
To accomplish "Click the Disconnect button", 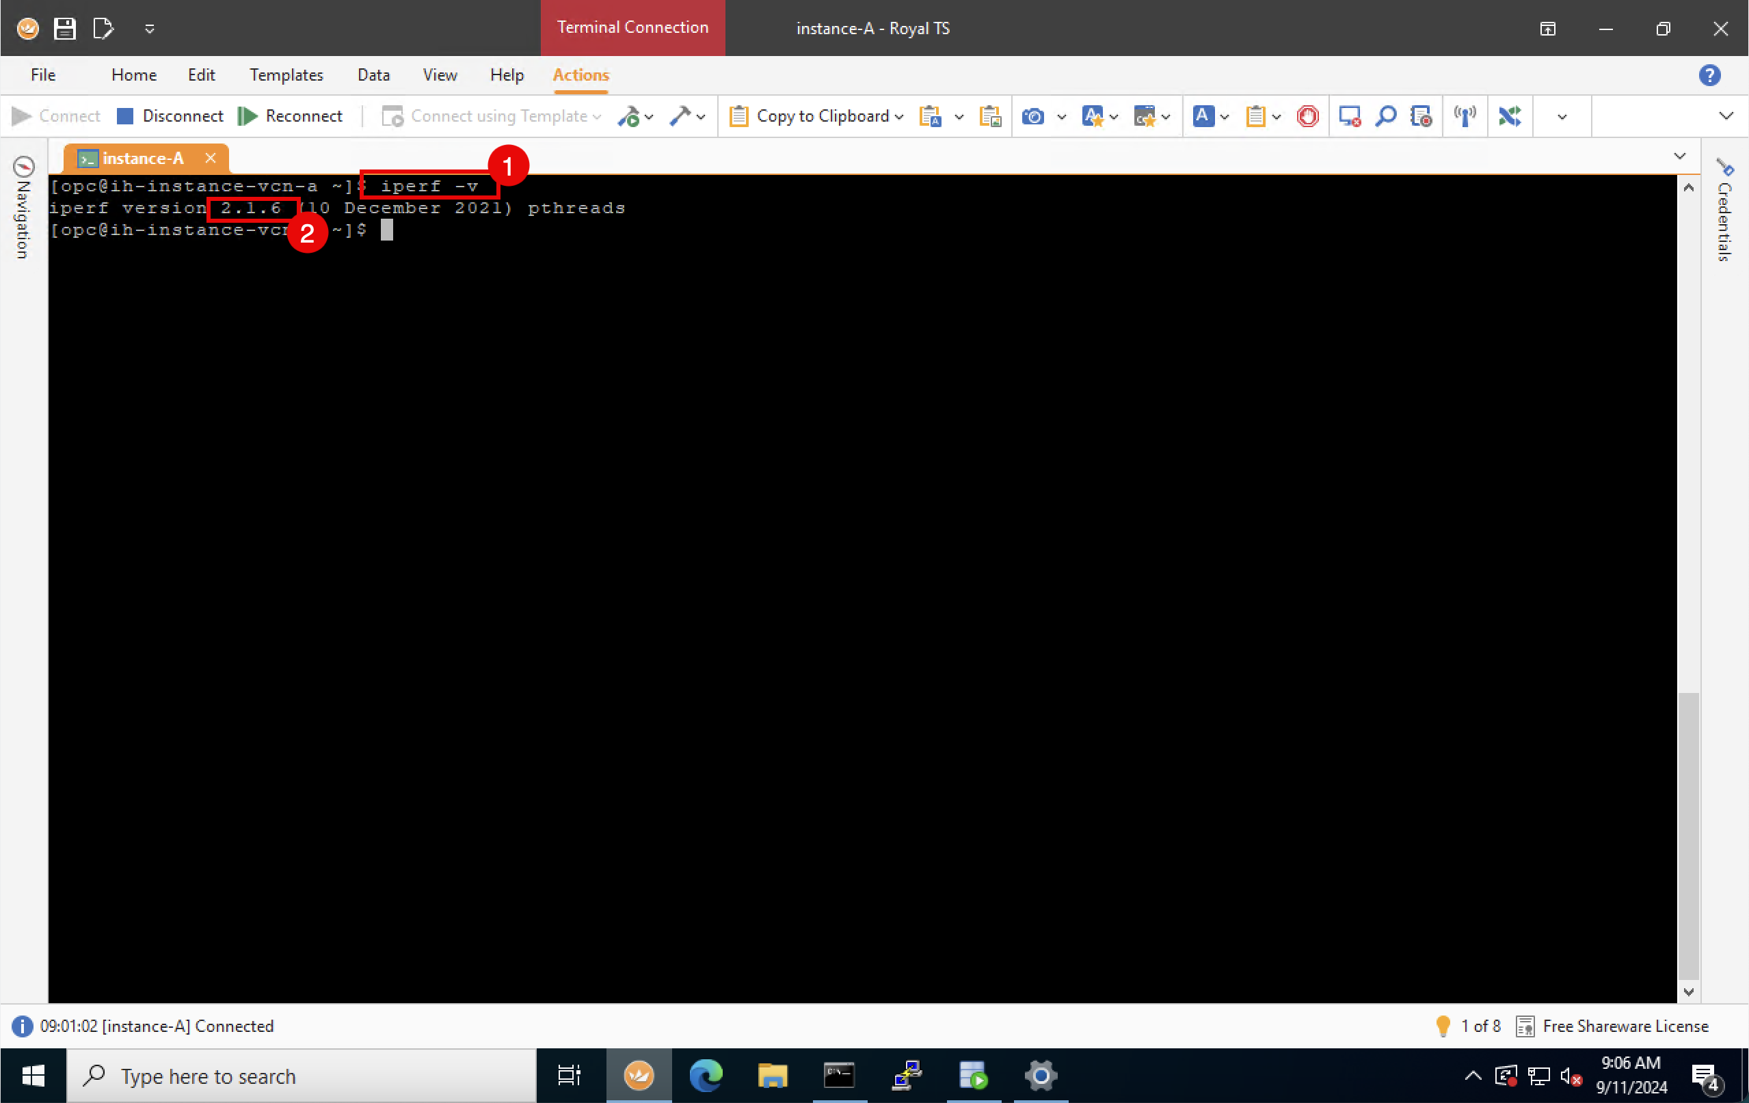I will [170, 116].
